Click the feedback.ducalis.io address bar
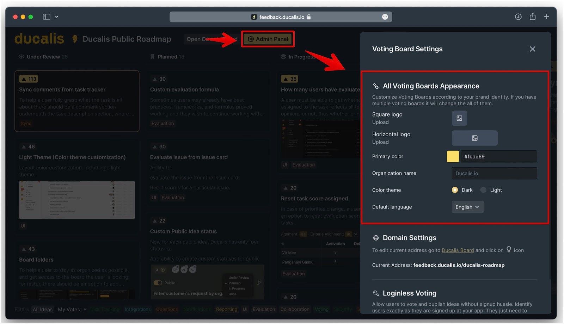 point(281,17)
